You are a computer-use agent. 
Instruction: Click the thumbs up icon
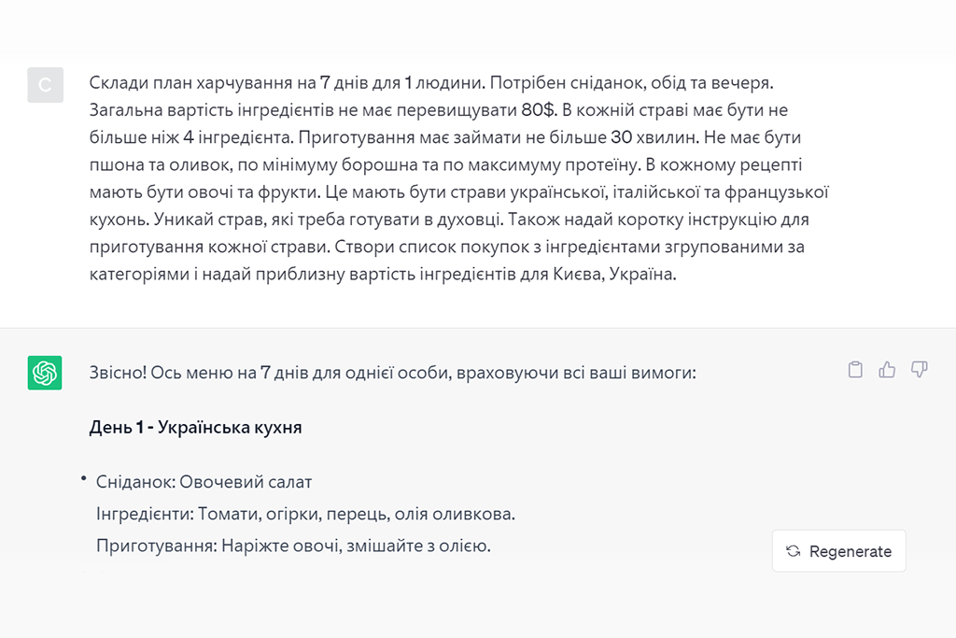click(x=887, y=370)
